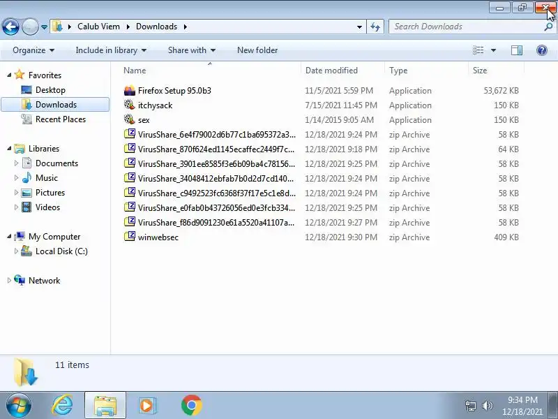The height and width of the screenshot is (419, 558).
Task: Open Windows Media Player from taskbar
Action: pos(147,406)
